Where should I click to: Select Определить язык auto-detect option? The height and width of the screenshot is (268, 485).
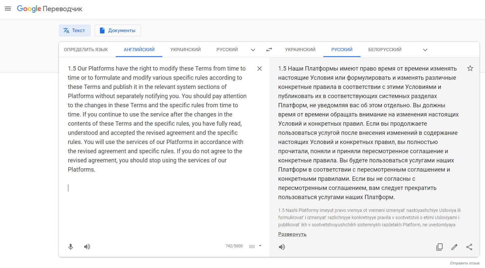coord(86,50)
